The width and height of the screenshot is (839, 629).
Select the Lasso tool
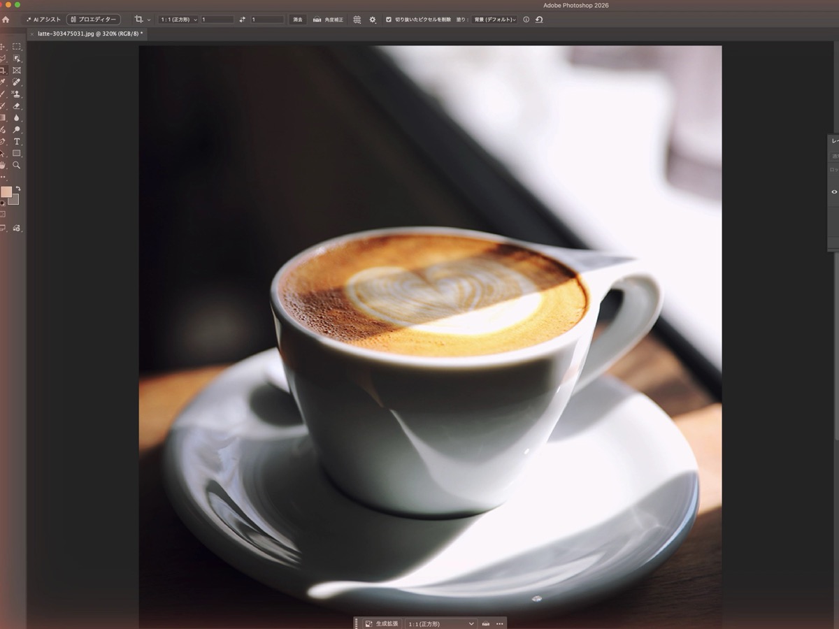pos(3,59)
